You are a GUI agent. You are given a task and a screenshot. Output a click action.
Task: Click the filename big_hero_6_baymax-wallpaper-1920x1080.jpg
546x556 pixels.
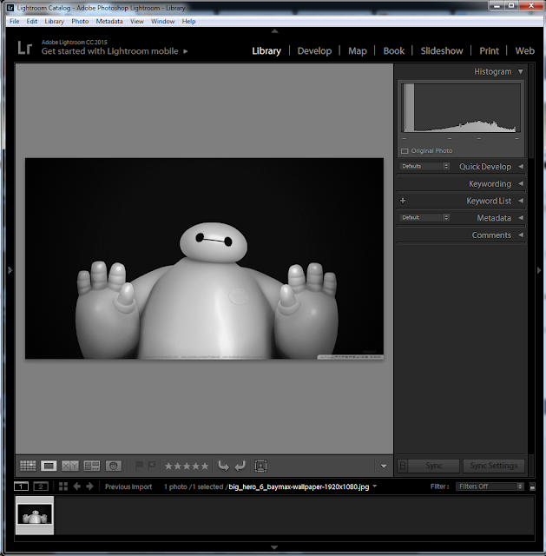point(299,486)
